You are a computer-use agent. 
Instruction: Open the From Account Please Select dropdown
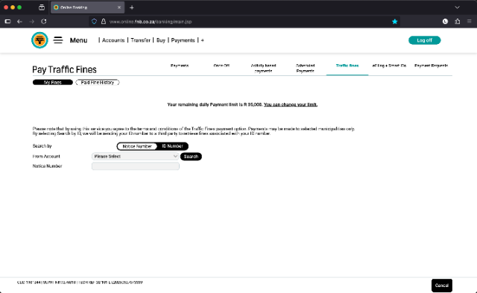tap(136, 157)
